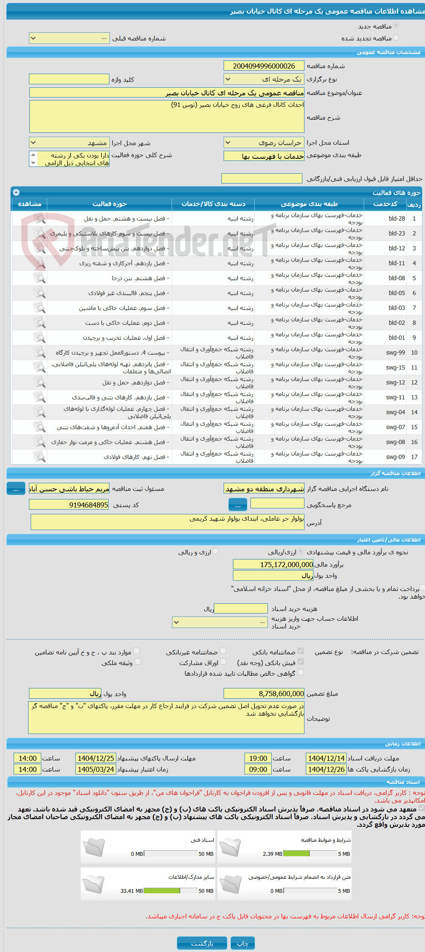Sort by کدحذت column header
The height and width of the screenshot is (952, 425).
point(385,204)
